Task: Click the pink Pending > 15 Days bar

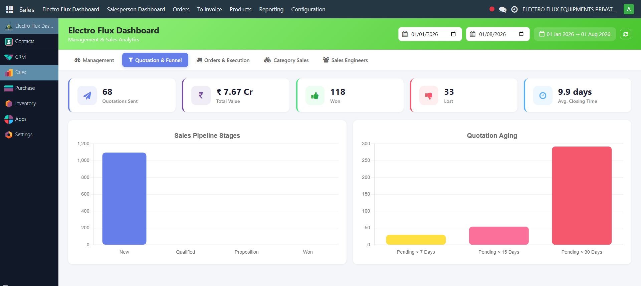Action: (x=499, y=236)
